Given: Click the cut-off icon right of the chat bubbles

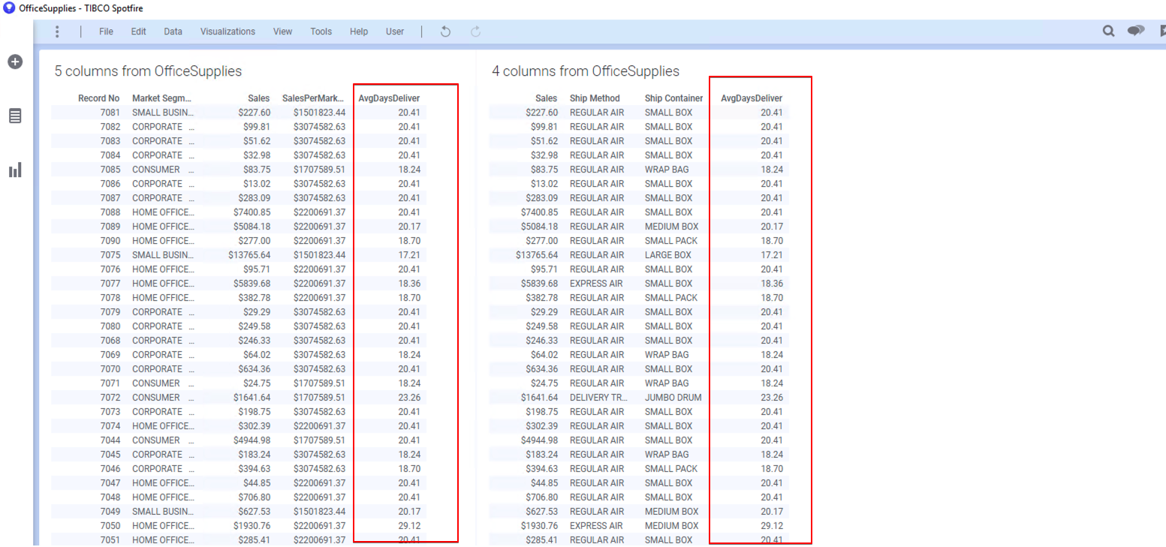Looking at the screenshot, I should 1162,32.
